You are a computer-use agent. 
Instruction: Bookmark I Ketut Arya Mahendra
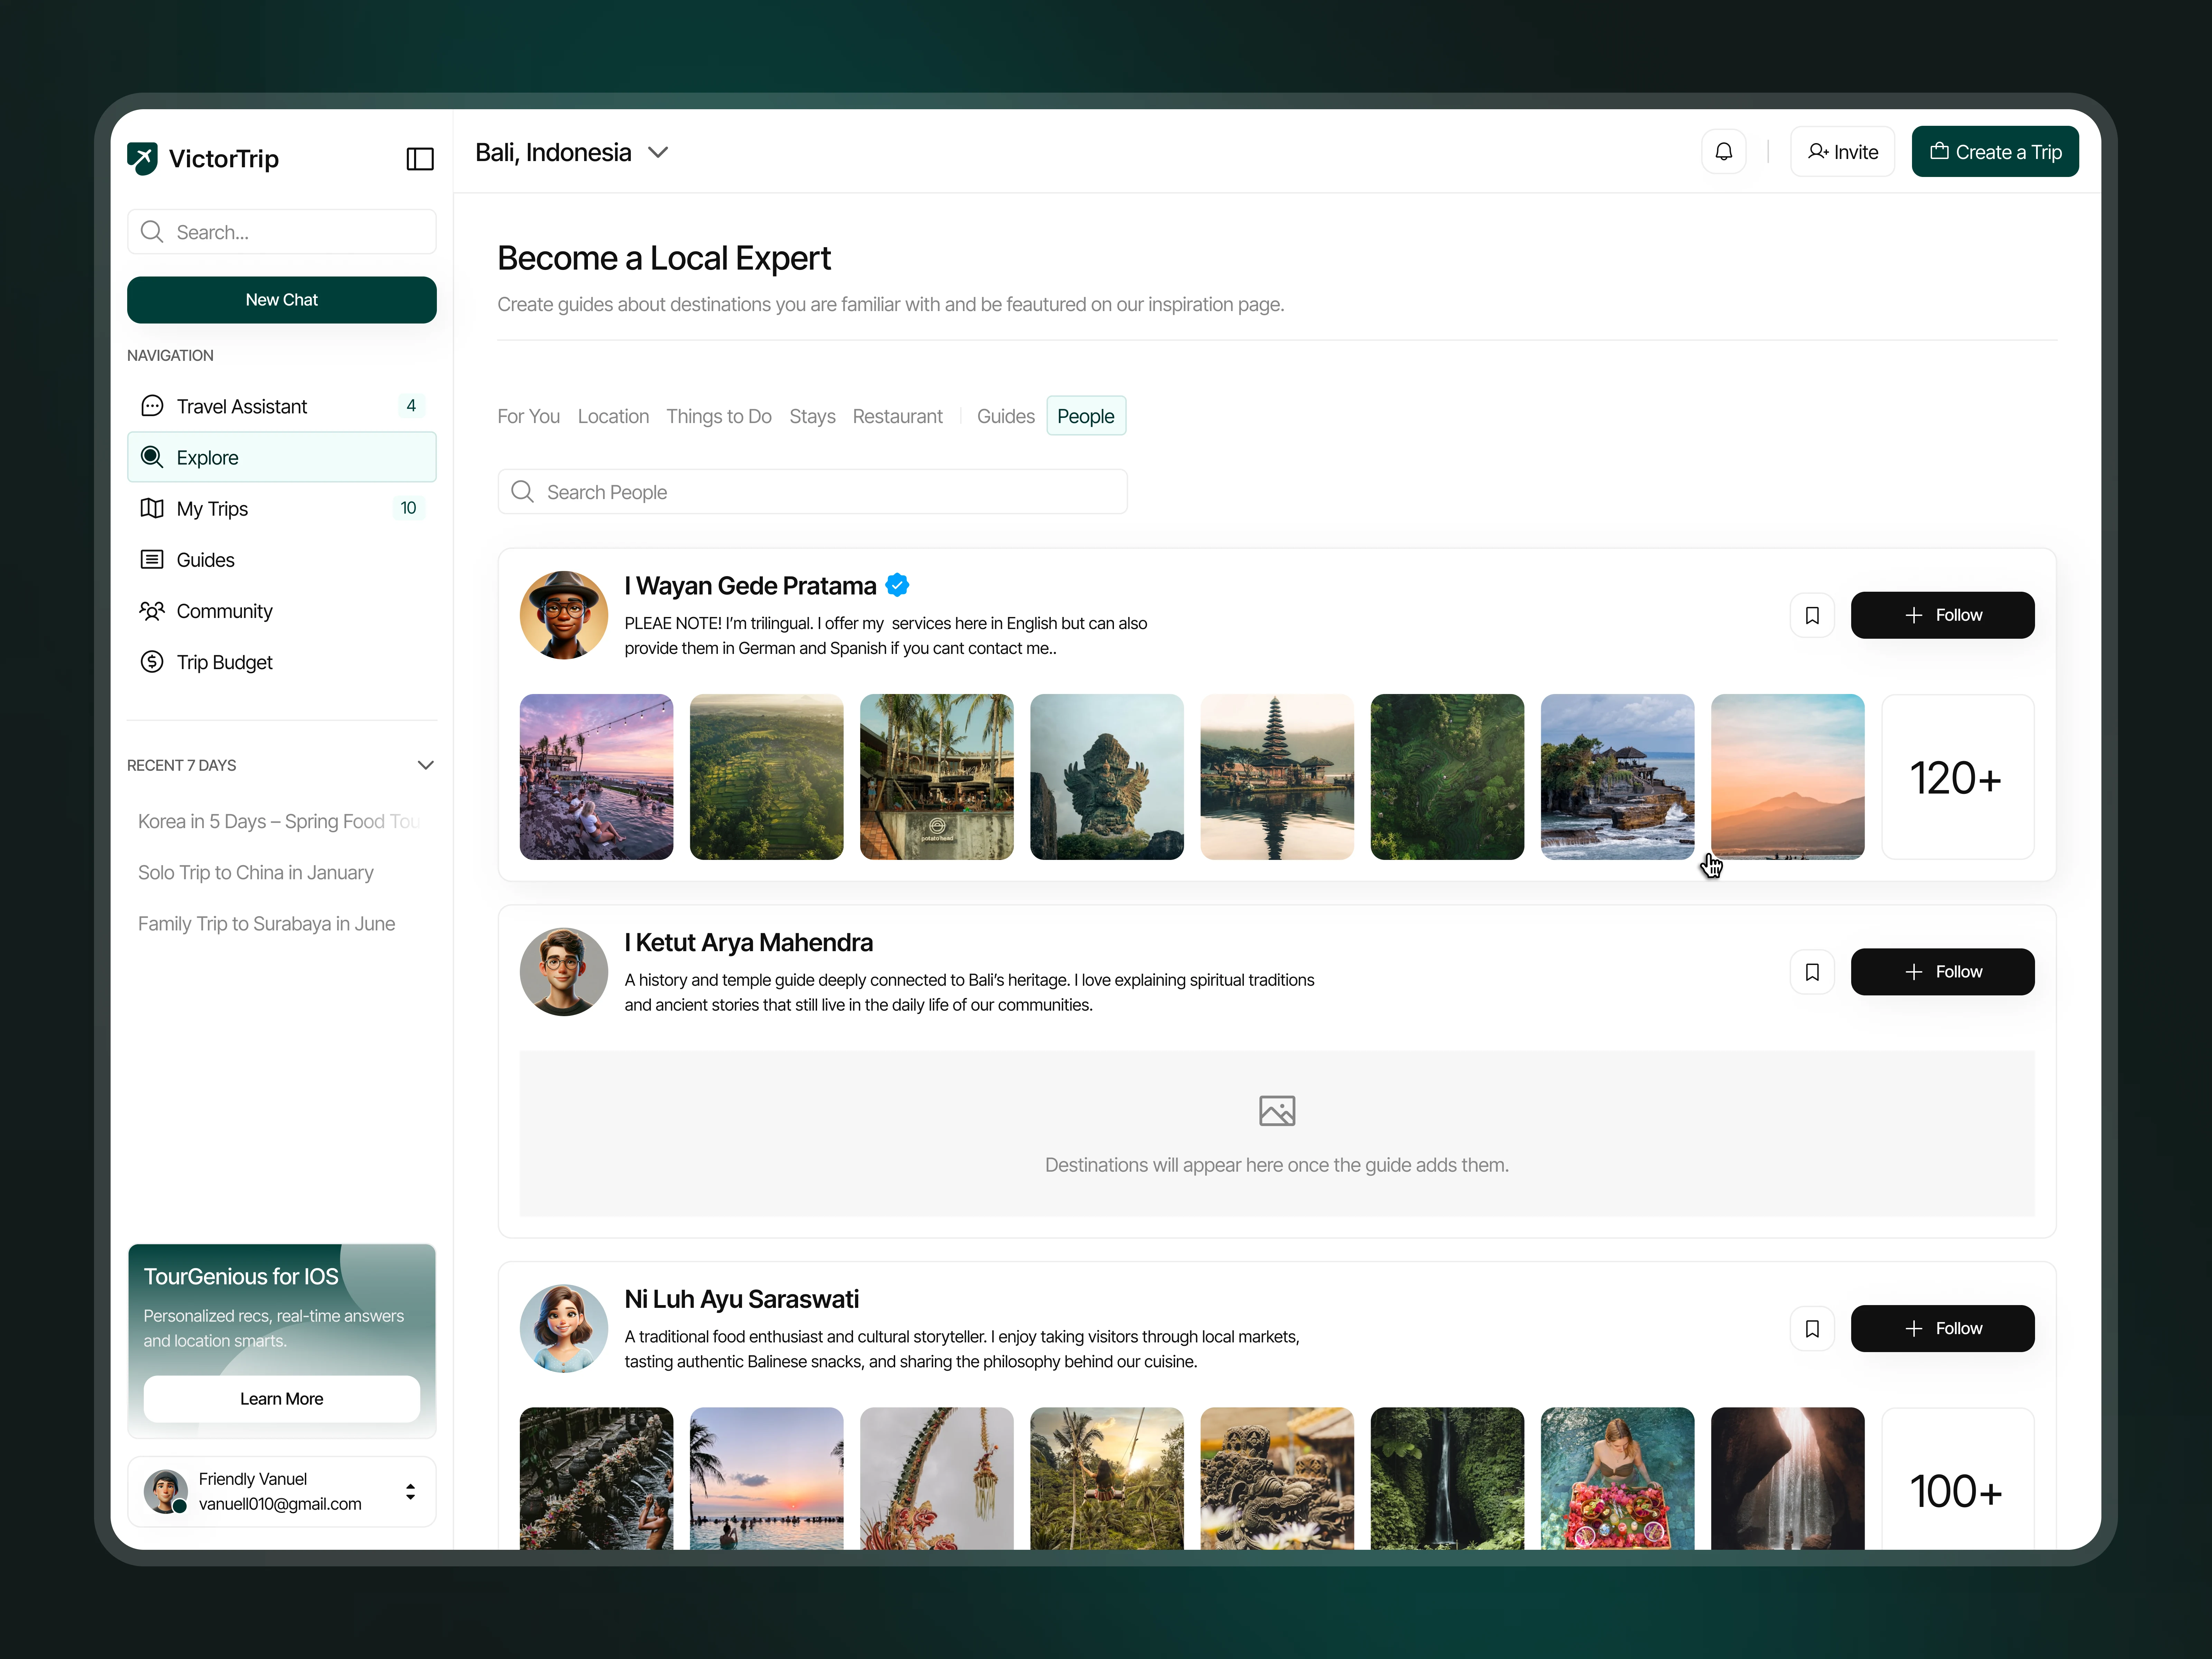1812,972
